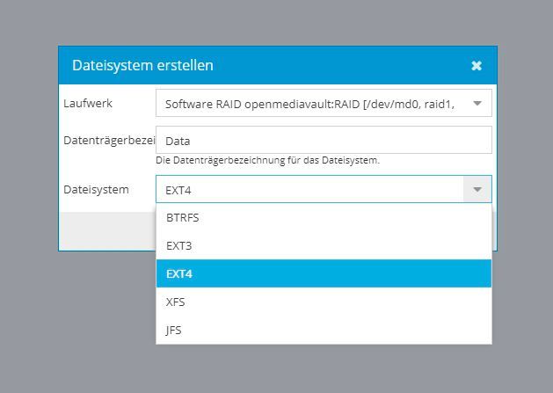The image size is (553, 393).
Task: Click the Laufwerk label
Action: [x=88, y=103]
